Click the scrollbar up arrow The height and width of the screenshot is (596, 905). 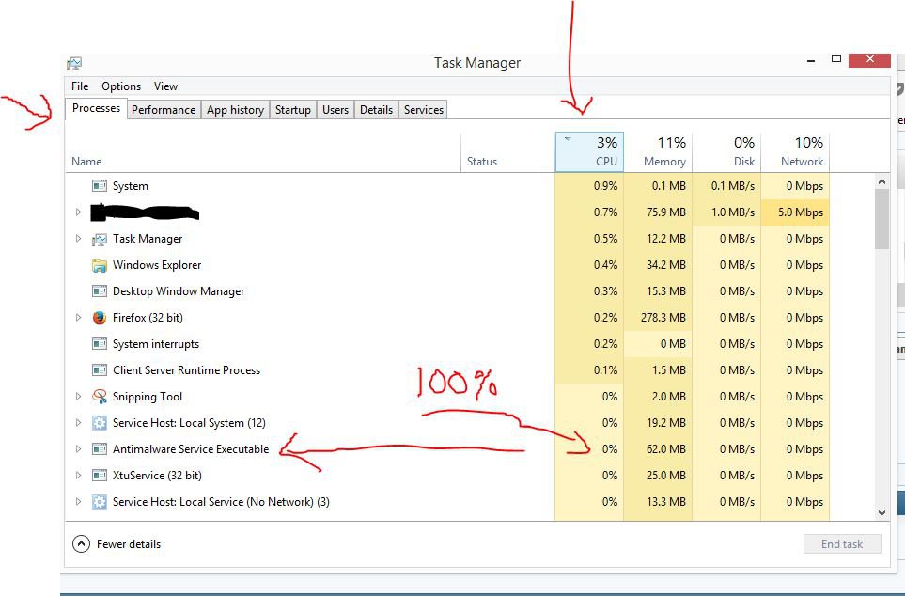point(882,181)
